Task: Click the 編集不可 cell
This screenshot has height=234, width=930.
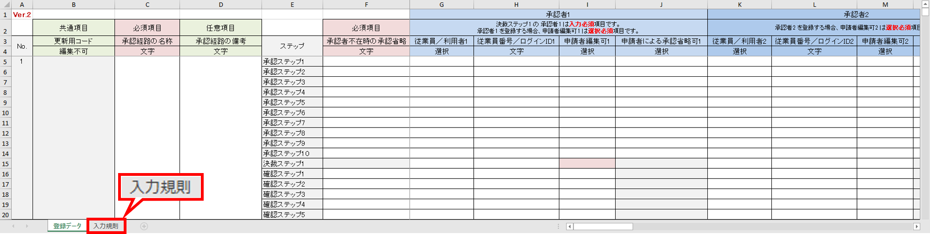Action: (x=73, y=51)
